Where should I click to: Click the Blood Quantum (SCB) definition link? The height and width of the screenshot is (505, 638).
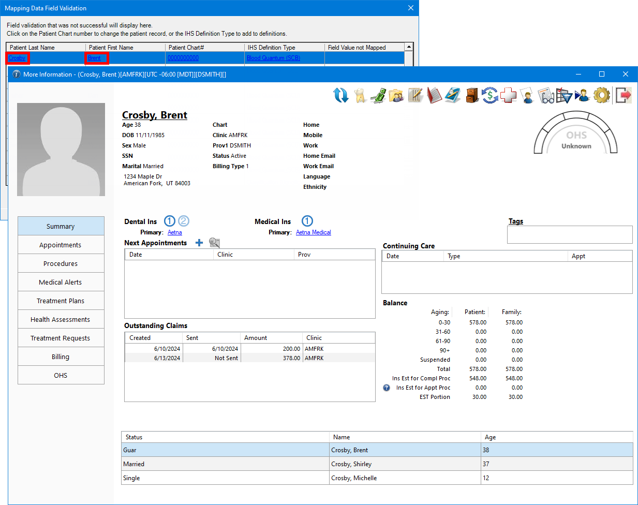click(273, 58)
